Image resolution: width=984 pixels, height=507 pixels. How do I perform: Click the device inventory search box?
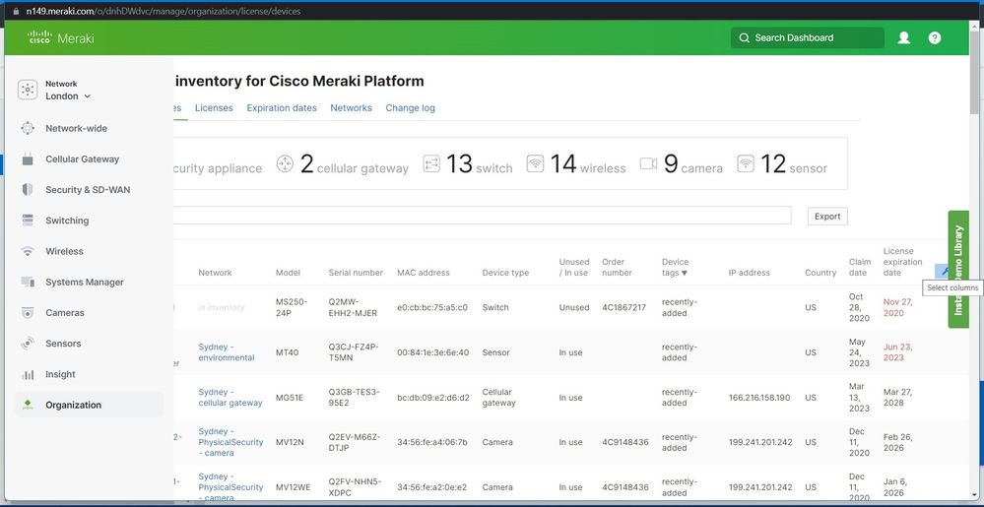coord(482,216)
